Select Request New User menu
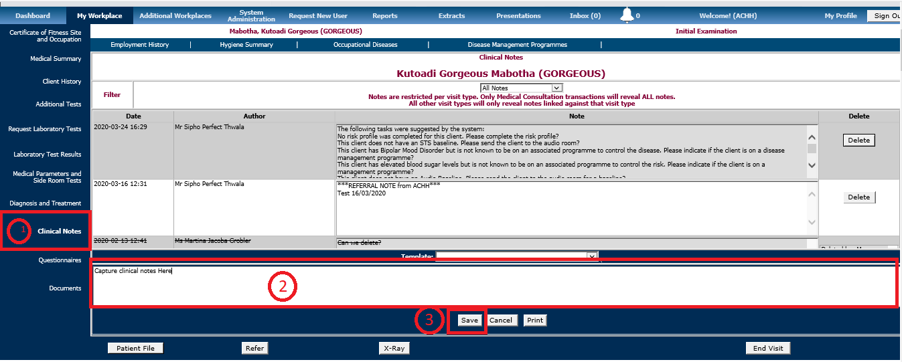This screenshot has height=362, width=902. click(318, 15)
